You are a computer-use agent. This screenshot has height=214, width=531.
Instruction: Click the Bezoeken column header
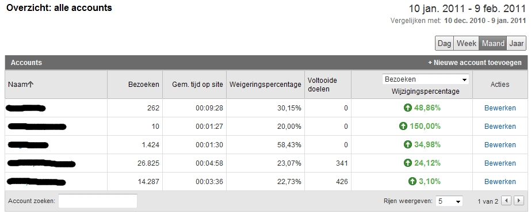(144, 85)
